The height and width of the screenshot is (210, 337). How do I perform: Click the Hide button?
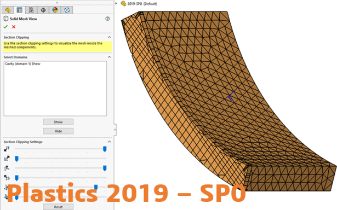click(58, 131)
